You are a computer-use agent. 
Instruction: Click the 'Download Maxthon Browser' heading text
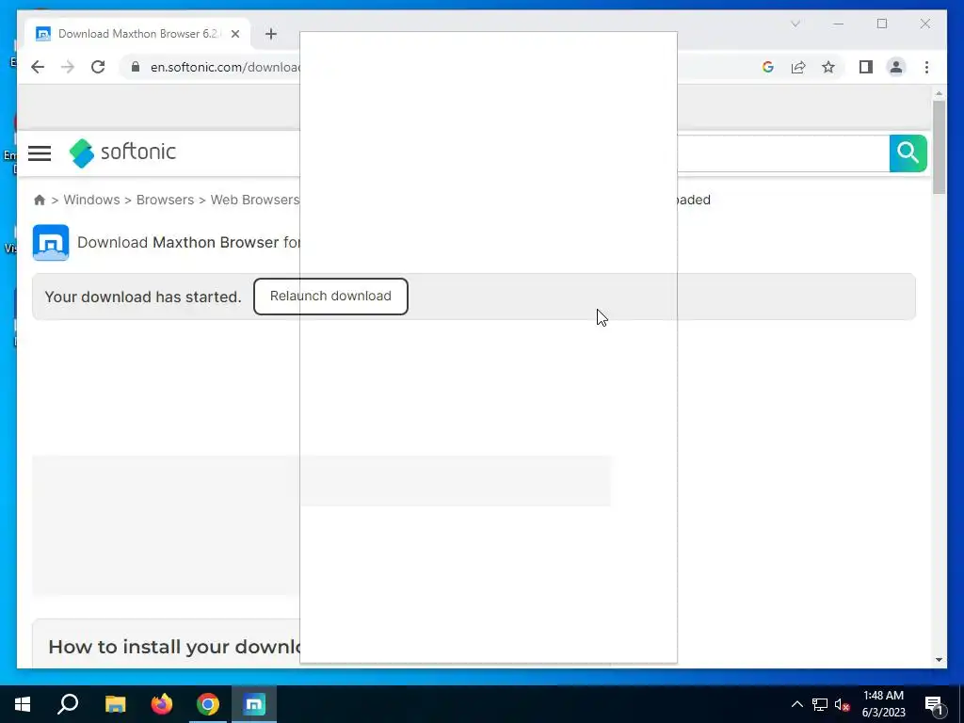click(x=188, y=242)
